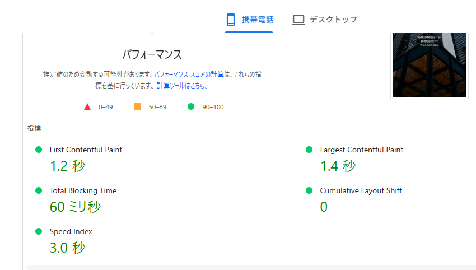Click green indicator beside Total Blocking Time
This screenshot has width=476, height=270.
pos(39,190)
